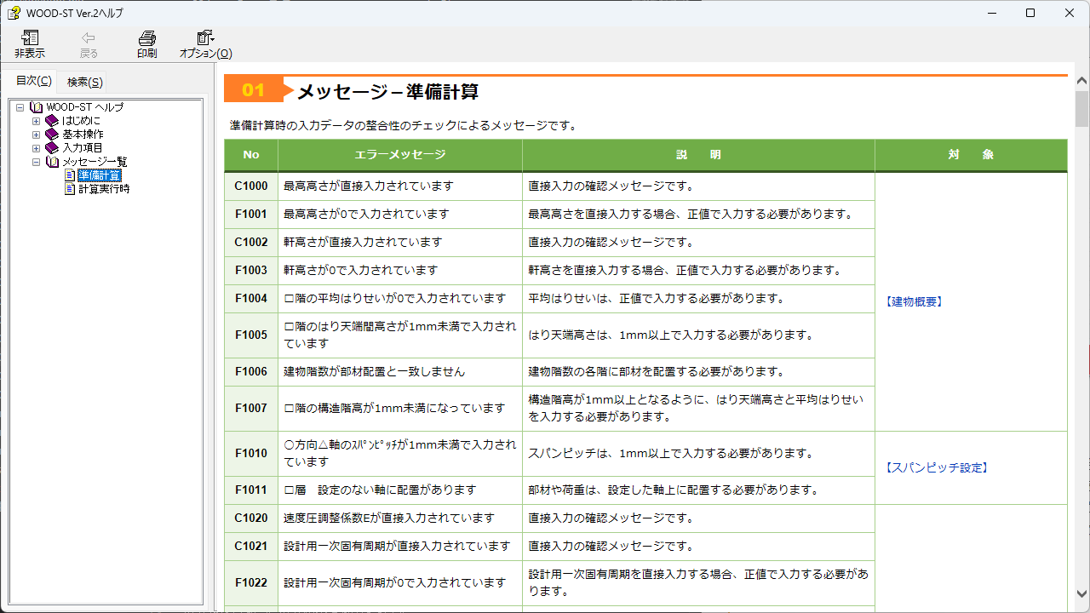This screenshot has width=1090, height=613.
Task: Switch to the 目次(C) tab
Action: [x=33, y=81]
